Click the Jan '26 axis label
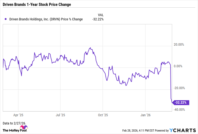The height and width of the screenshot is (134, 198). pyautogui.click(x=145, y=115)
